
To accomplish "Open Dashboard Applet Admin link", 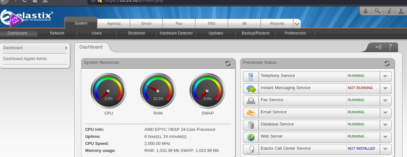I will pyautogui.click(x=25, y=59).
